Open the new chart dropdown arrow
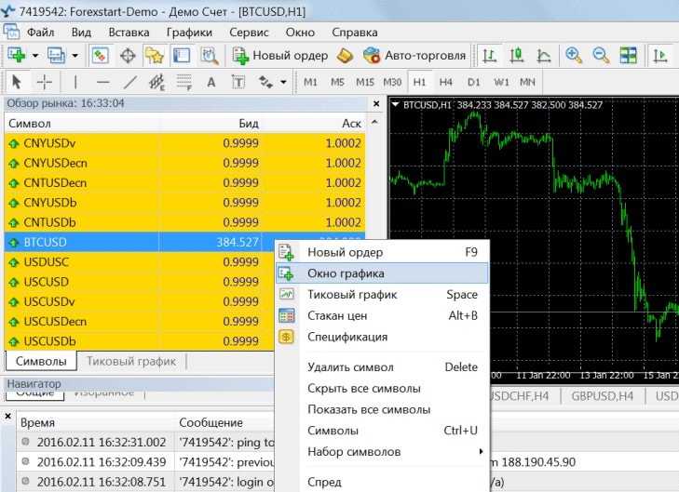The image size is (679, 492). pos(35,56)
